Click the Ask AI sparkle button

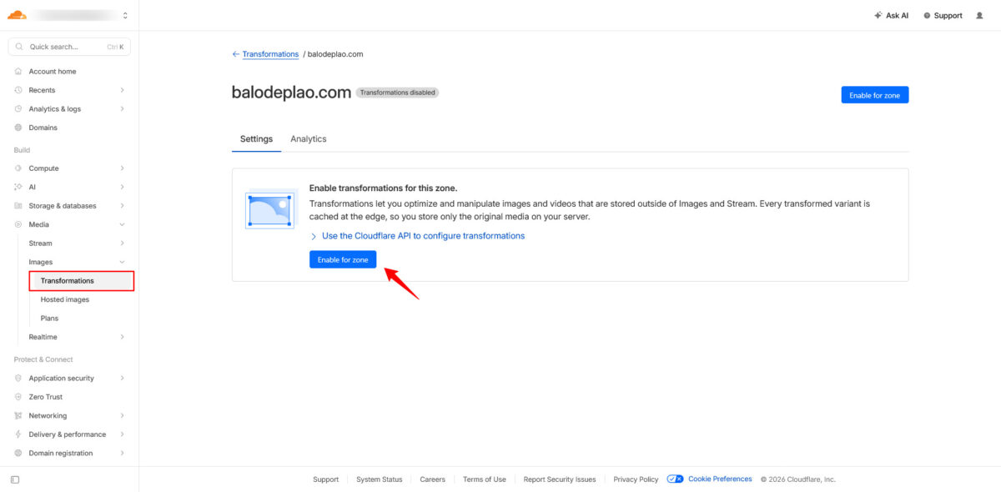coord(891,15)
